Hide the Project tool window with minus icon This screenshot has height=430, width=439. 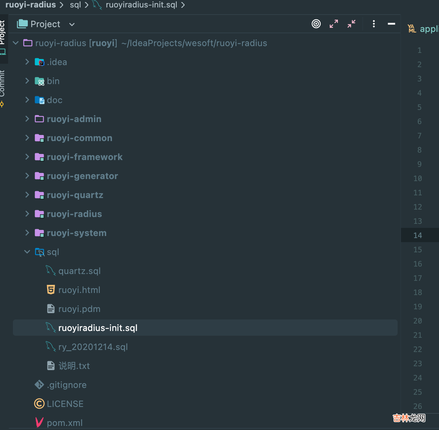pos(391,24)
